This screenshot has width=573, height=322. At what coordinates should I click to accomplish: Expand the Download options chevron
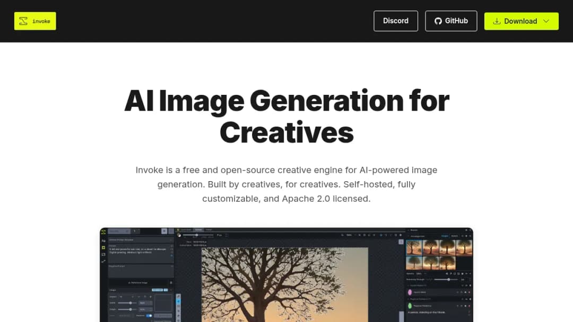coord(546,21)
